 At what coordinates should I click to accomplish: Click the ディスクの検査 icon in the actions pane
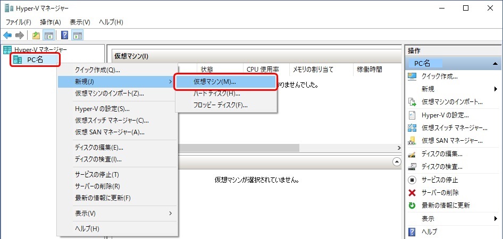point(412,167)
